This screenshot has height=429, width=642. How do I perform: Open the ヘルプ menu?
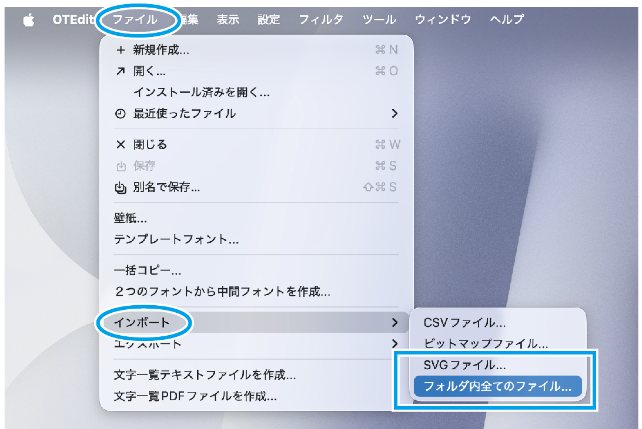[x=507, y=19]
